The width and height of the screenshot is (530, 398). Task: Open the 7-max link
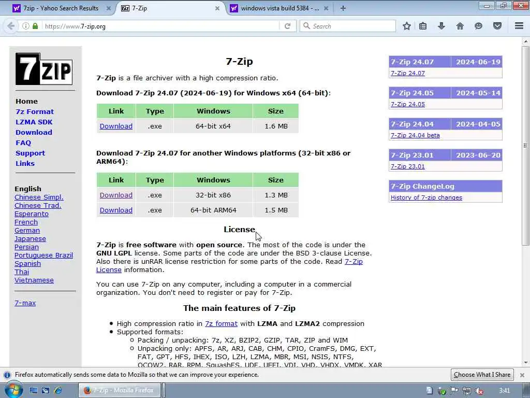pyautogui.click(x=25, y=303)
